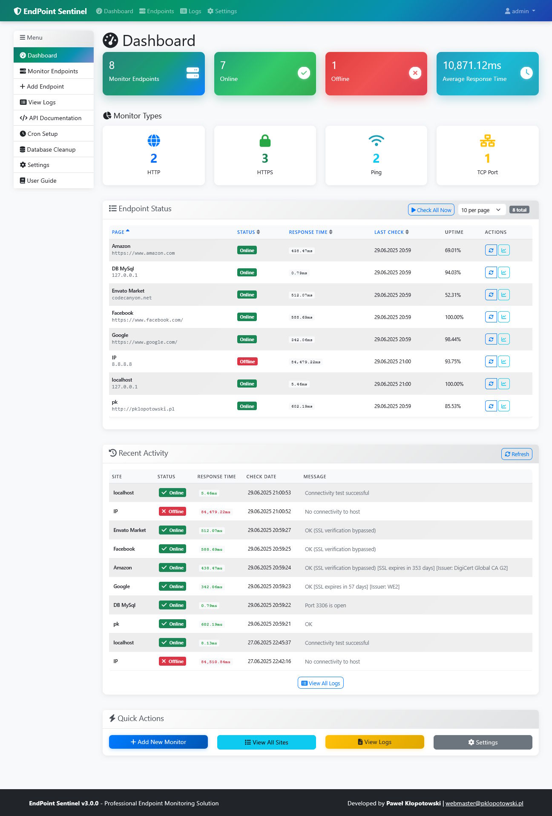Click https://www.amazon.com endpoint URL
Viewport: 552px width, 816px height.
[143, 253]
